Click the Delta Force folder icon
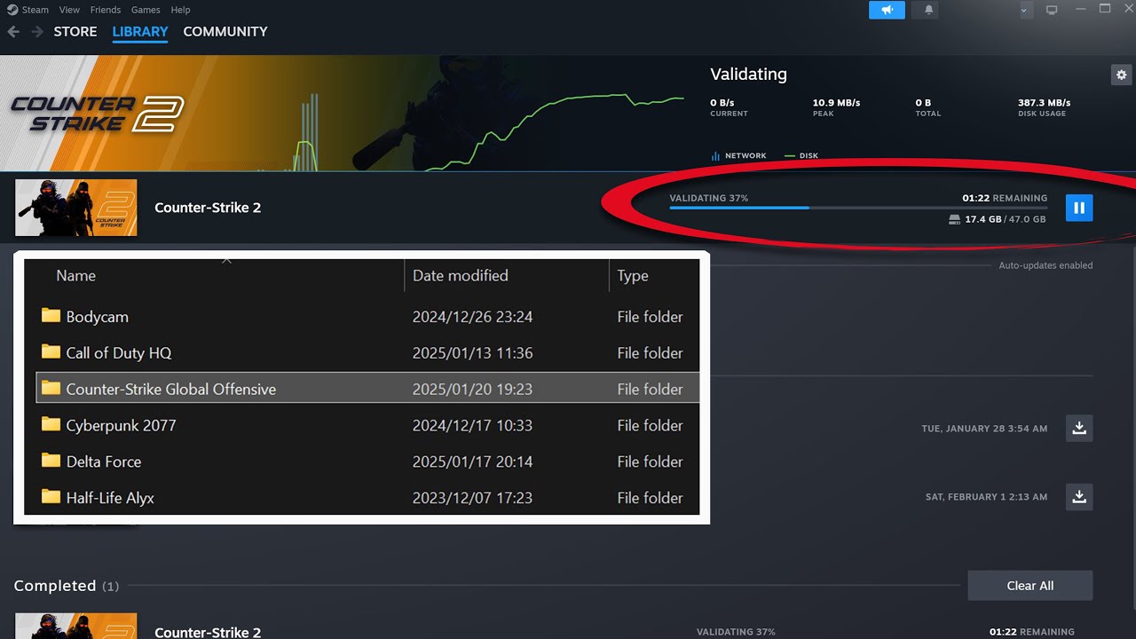This screenshot has height=639, width=1136. click(x=51, y=461)
